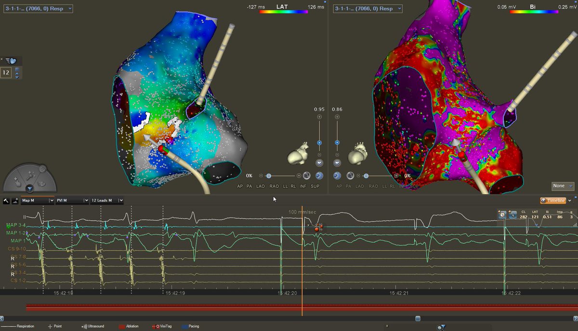Click the Bi voltage color scale bar
Viewport: 578px width, 331px height.
[x=534, y=12]
